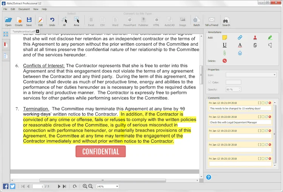283x192 pixels.
Task: Add an underline annotation
Action: tap(225, 45)
